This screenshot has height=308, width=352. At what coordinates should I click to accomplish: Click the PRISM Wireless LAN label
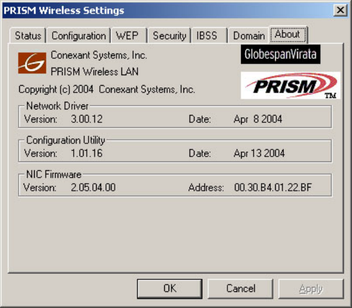(95, 72)
